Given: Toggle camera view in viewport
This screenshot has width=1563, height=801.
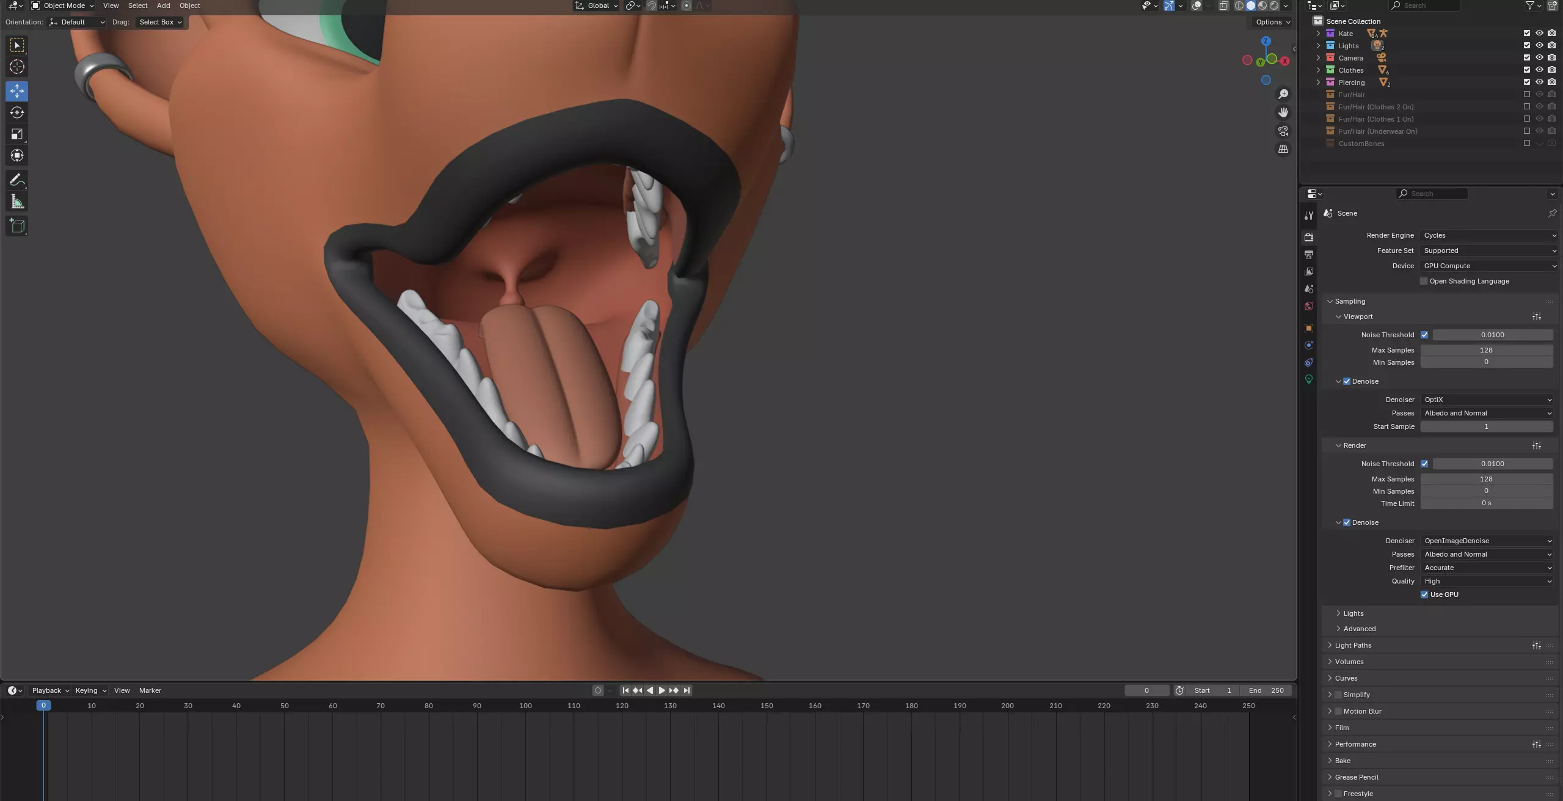Looking at the screenshot, I should tap(1283, 131).
